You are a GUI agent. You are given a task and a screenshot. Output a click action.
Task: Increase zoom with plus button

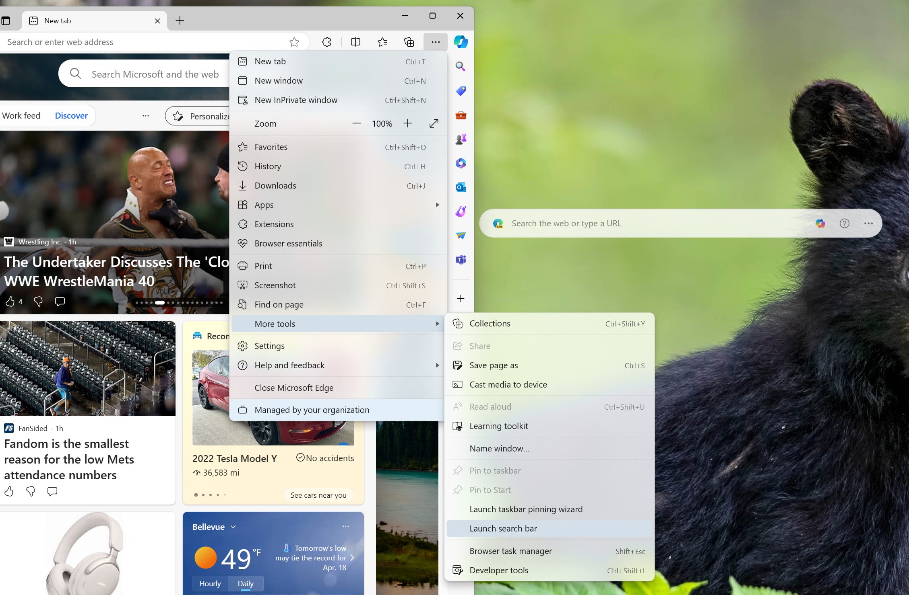pos(408,123)
